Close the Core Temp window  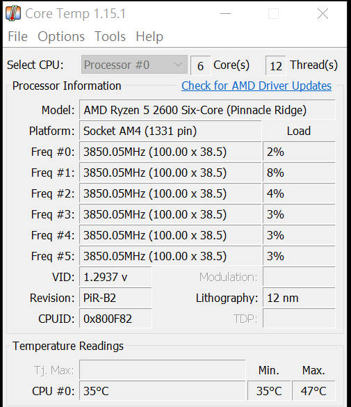click(x=323, y=13)
